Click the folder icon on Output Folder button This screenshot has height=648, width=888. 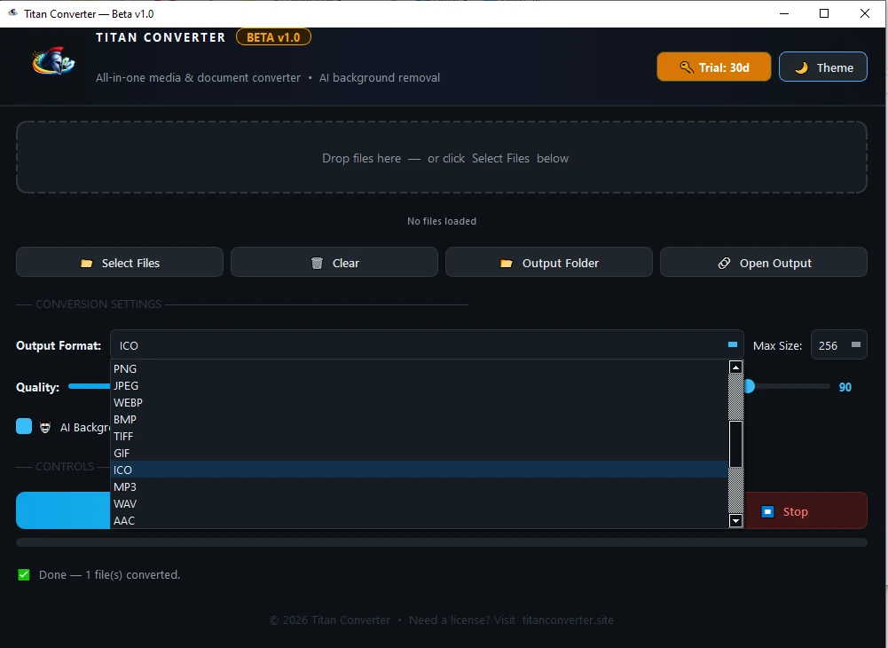click(x=507, y=263)
